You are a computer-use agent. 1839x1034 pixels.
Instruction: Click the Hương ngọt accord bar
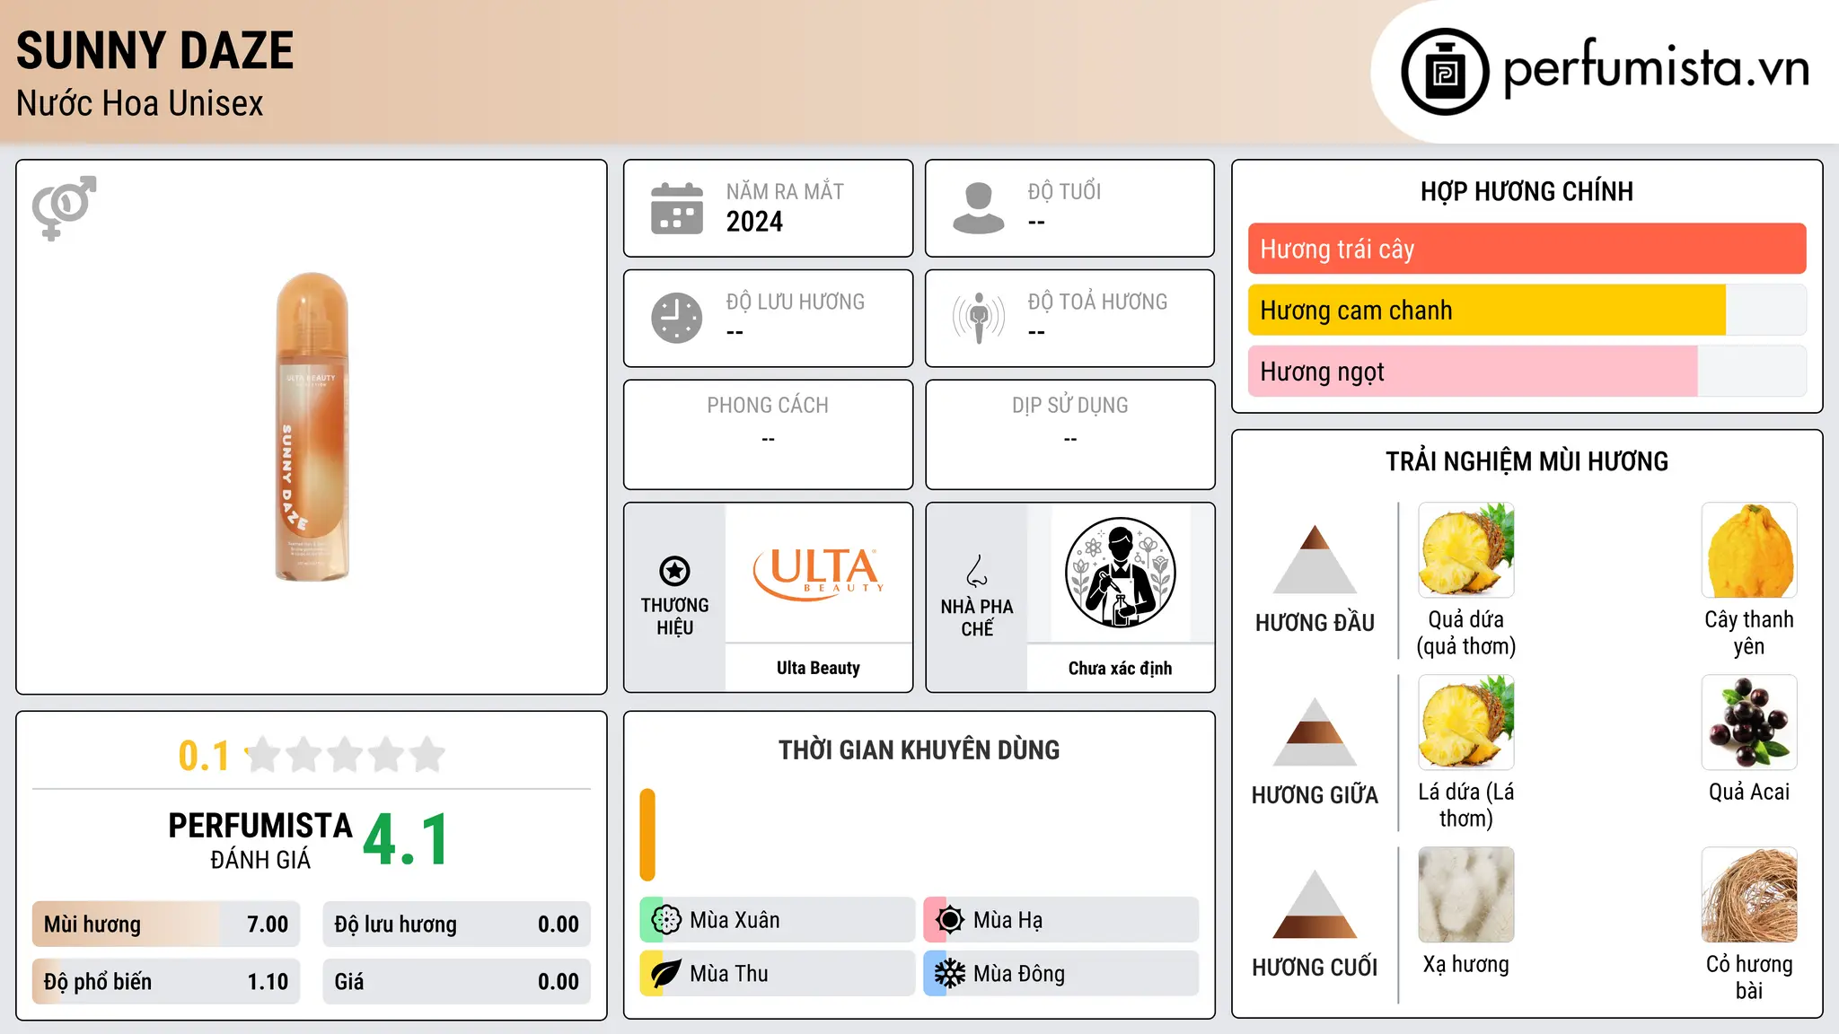tap(1527, 371)
